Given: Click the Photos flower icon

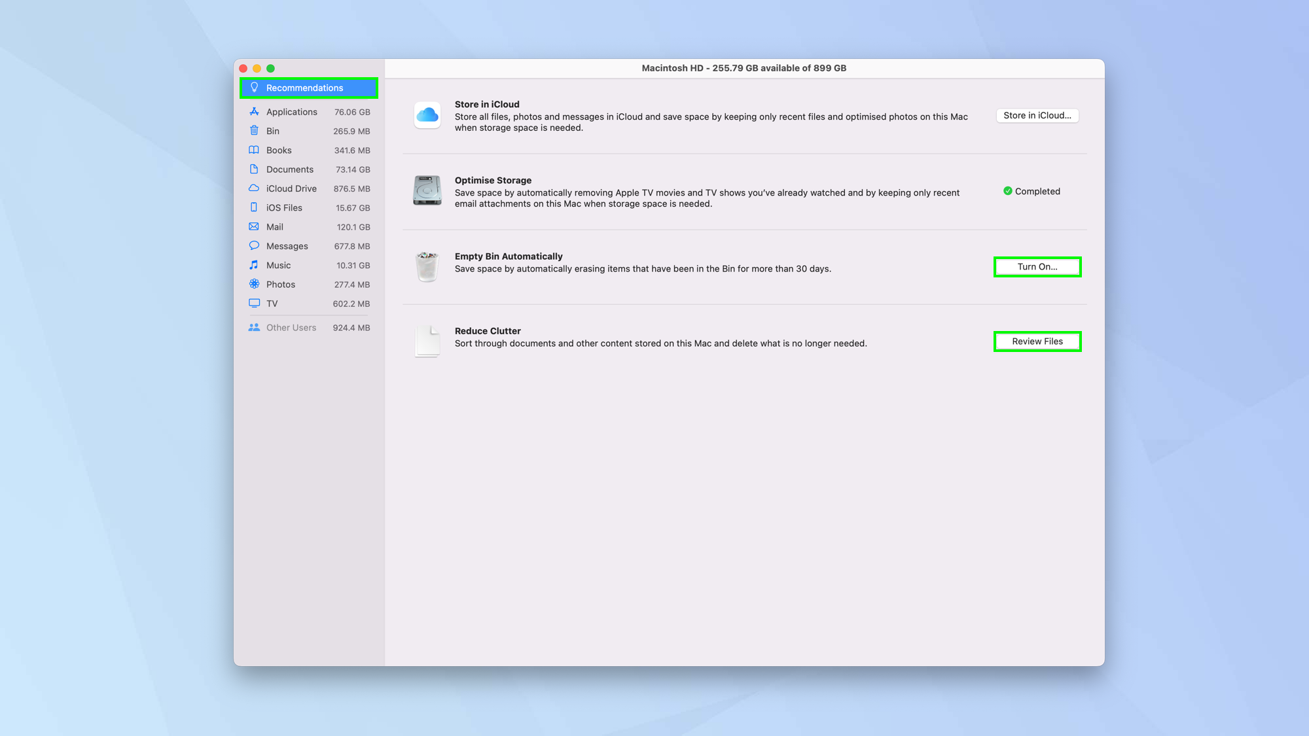Looking at the screenshot, I should click(254, 284).
